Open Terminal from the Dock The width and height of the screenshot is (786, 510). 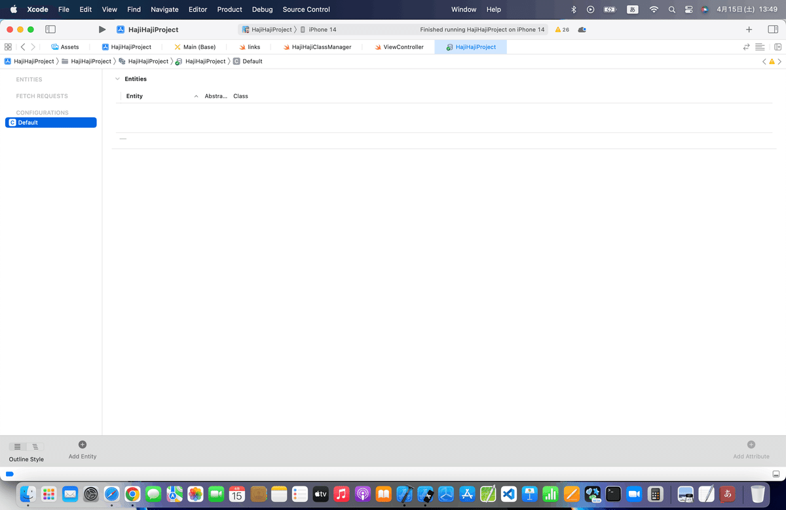pyautogui.click(x=613, y=494)
